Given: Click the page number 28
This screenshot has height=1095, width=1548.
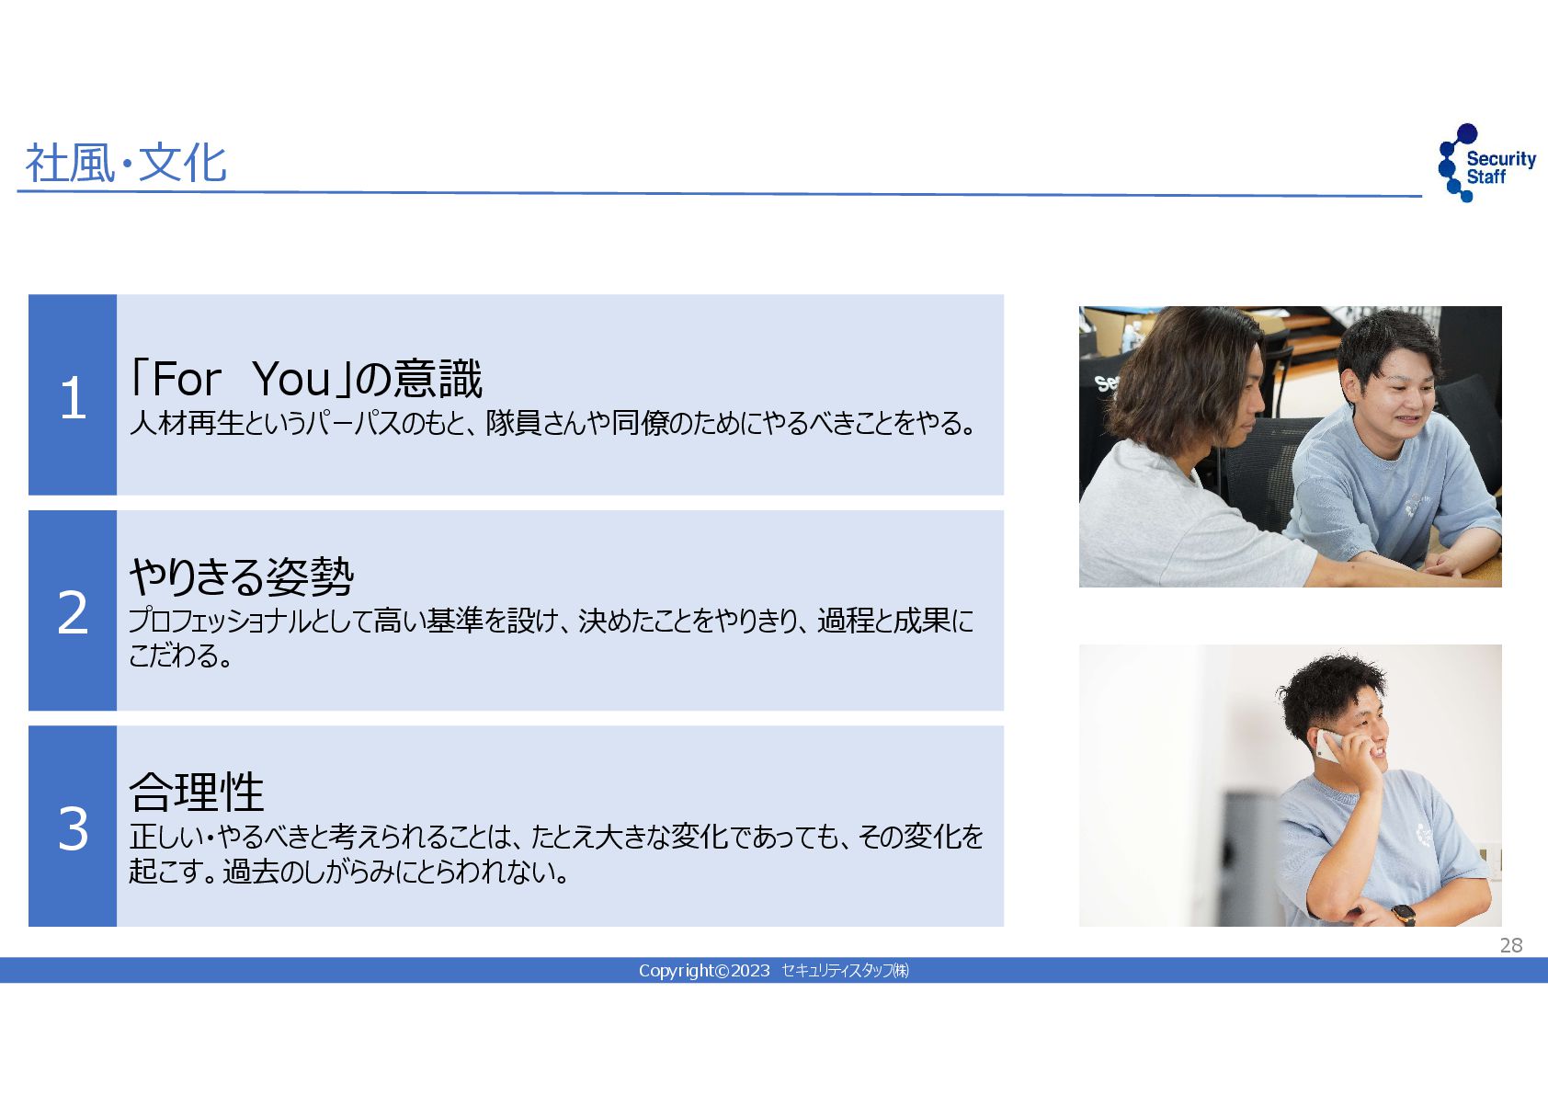Looking at the screenshot, I should point(1510,945).
